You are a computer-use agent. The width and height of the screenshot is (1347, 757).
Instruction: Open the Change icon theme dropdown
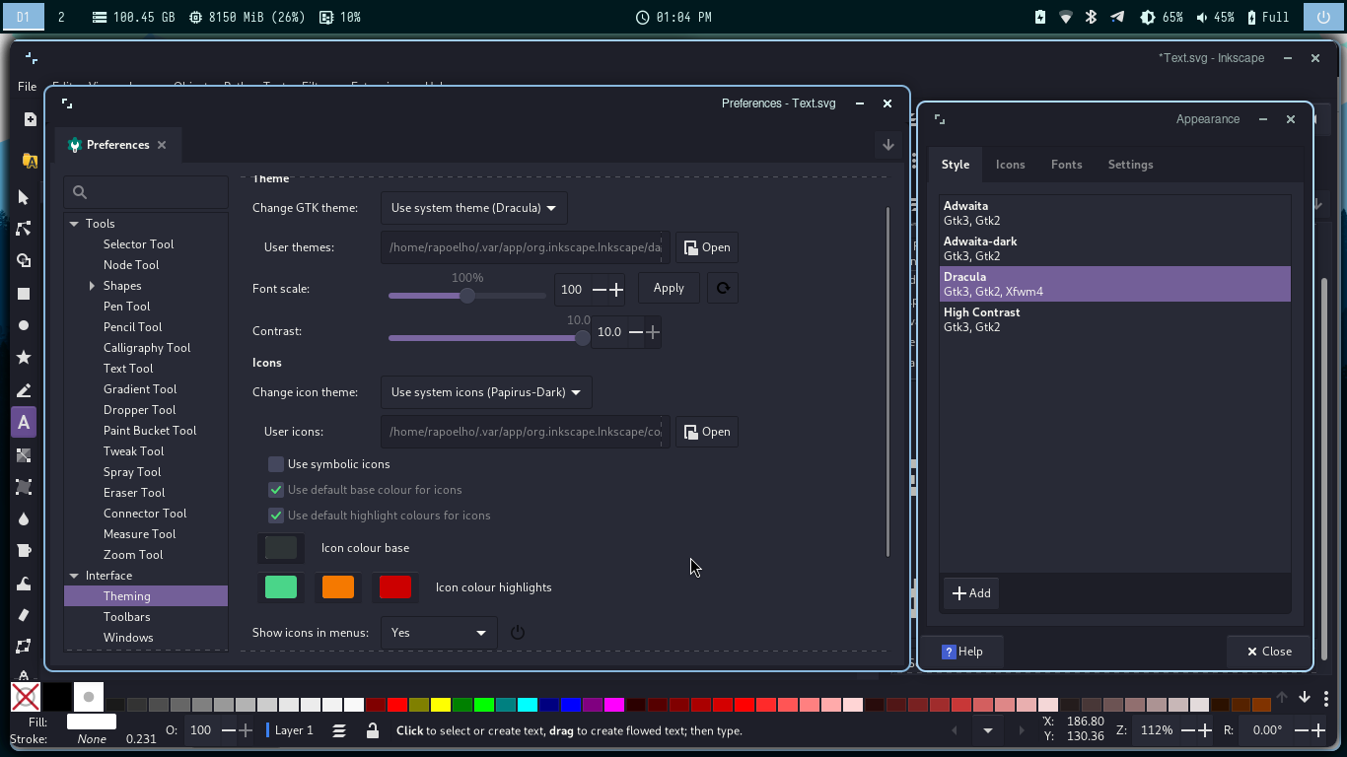[x=486, y=392]
